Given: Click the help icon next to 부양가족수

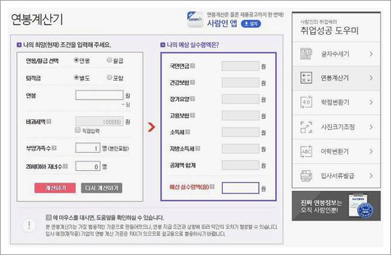Looking at the screenshot, I should [x=54, y=148].
